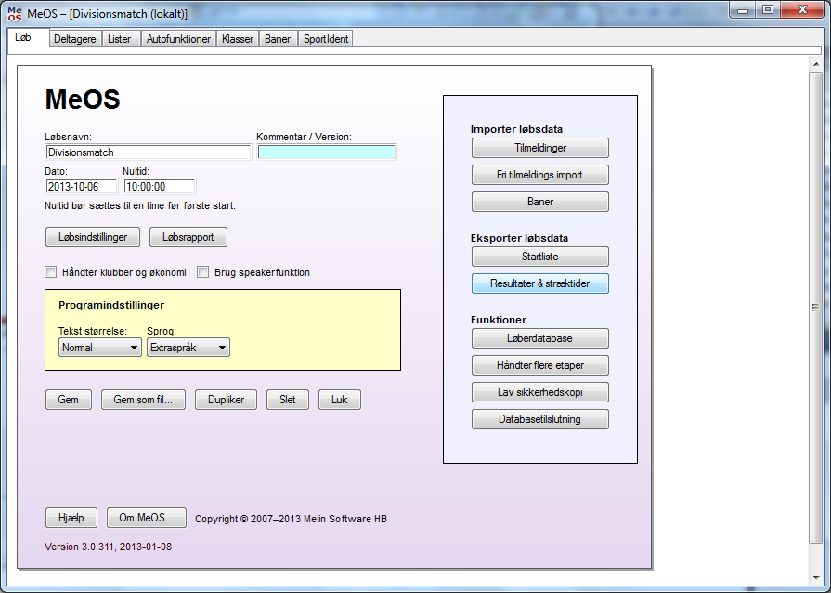The image size is (831, 593).
Task: Open the SportIdent tab
Action: coord(326,39)
